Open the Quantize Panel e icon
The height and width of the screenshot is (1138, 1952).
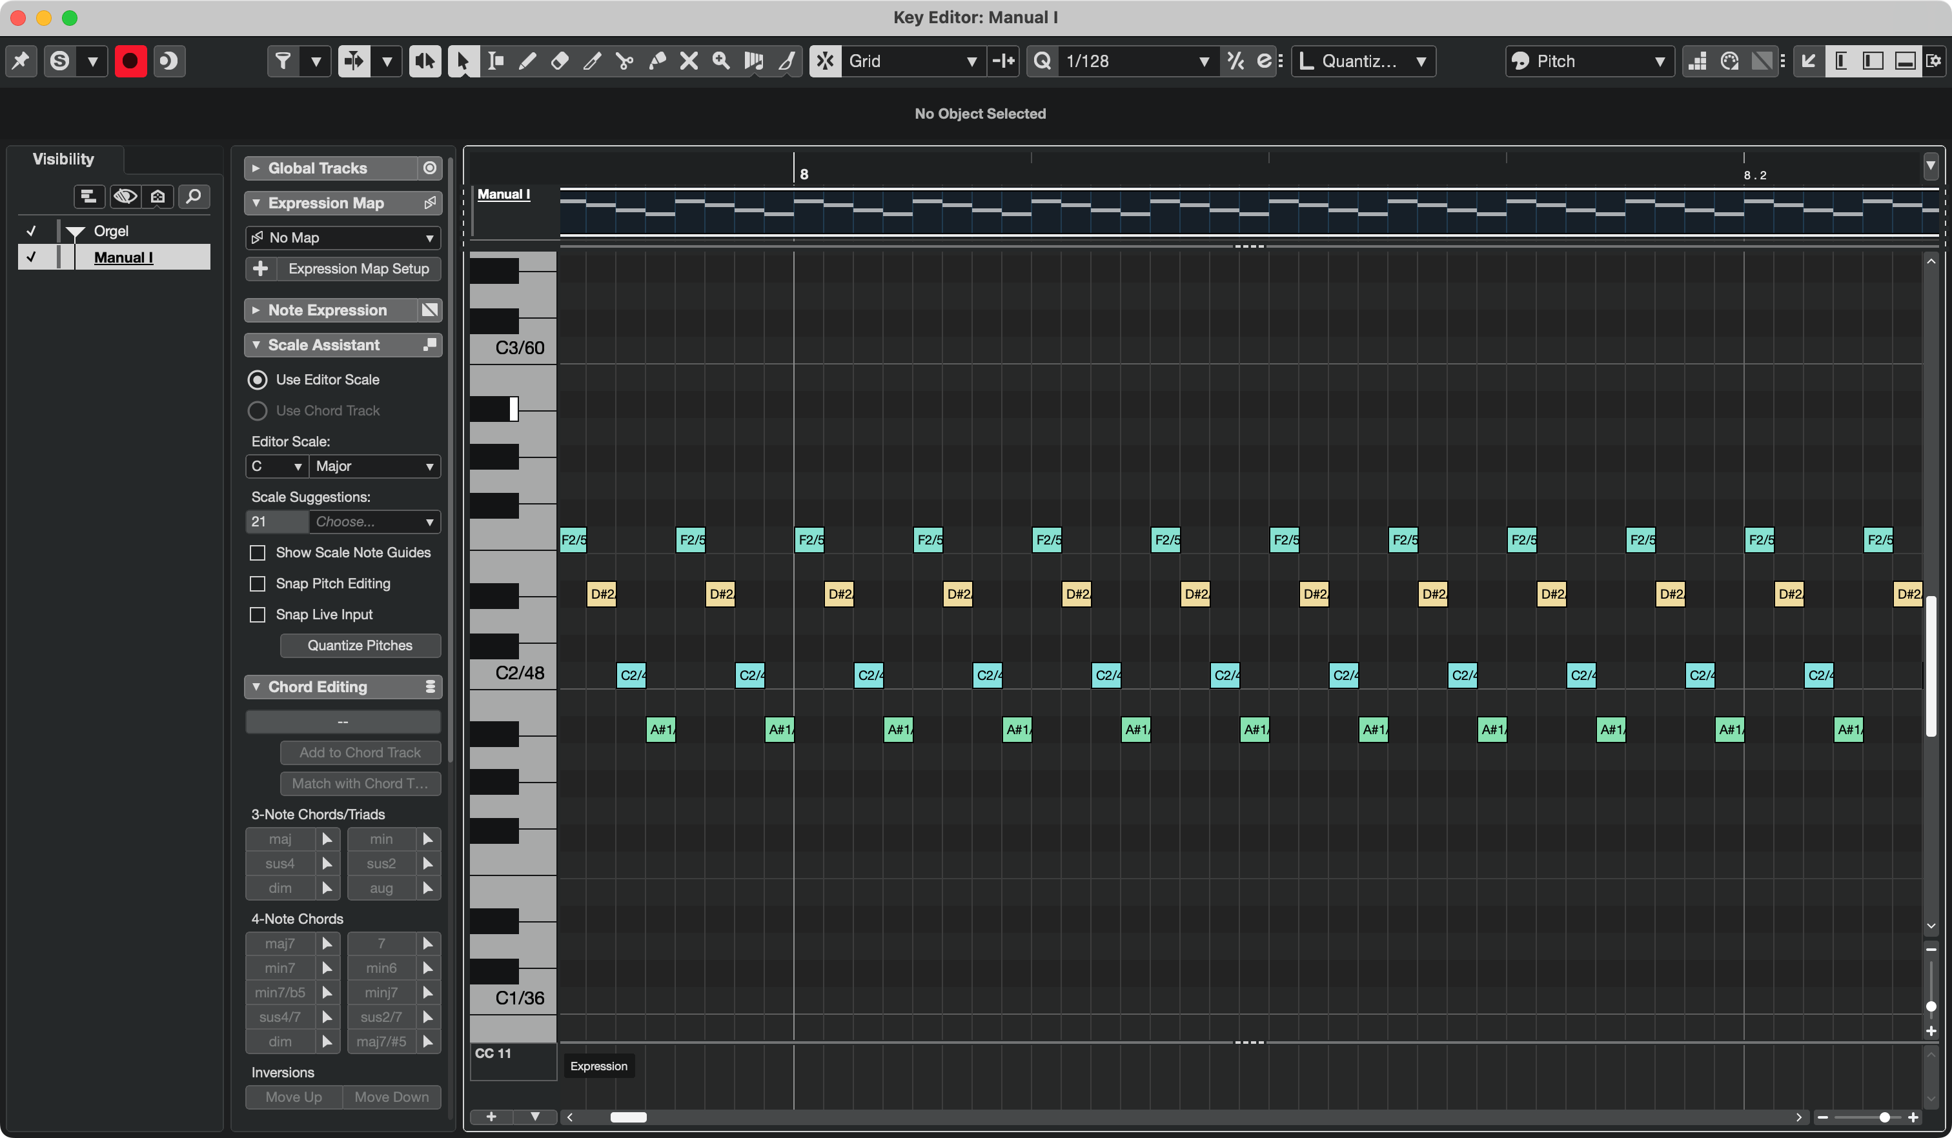[1264, 61]
